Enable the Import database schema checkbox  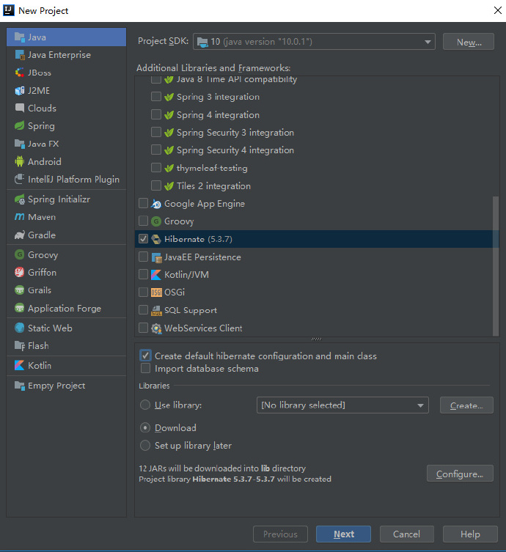click(145, 369)
